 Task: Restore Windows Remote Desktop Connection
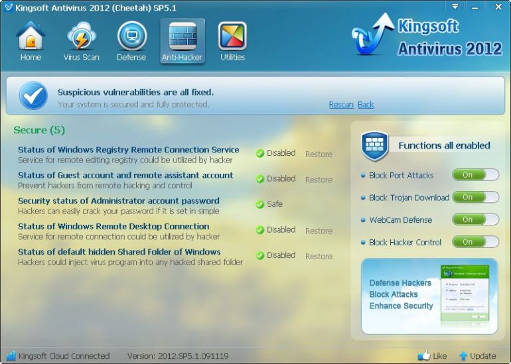pos(319,231)
